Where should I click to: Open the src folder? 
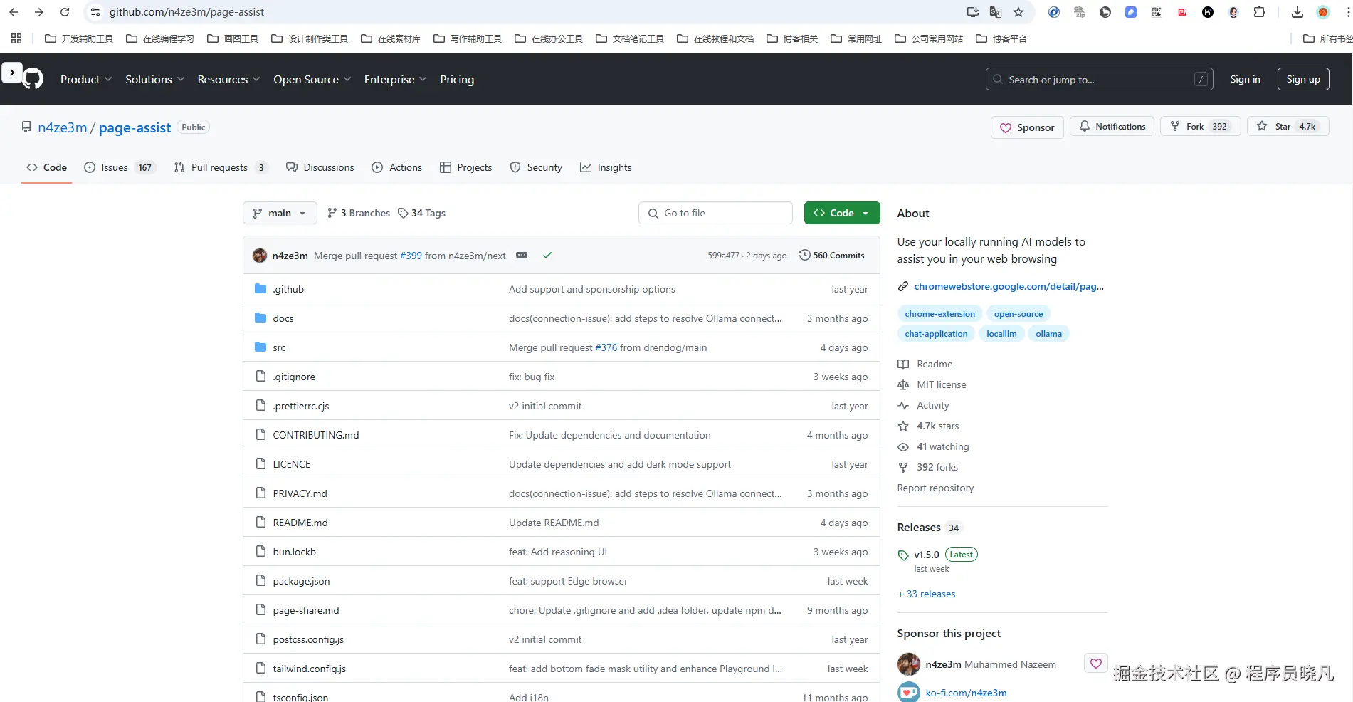tap(279, 347)
